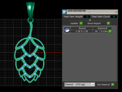This screenshot has width=122, height=92.
Task: Click the Round shape cell
Action: coord(82,28)
